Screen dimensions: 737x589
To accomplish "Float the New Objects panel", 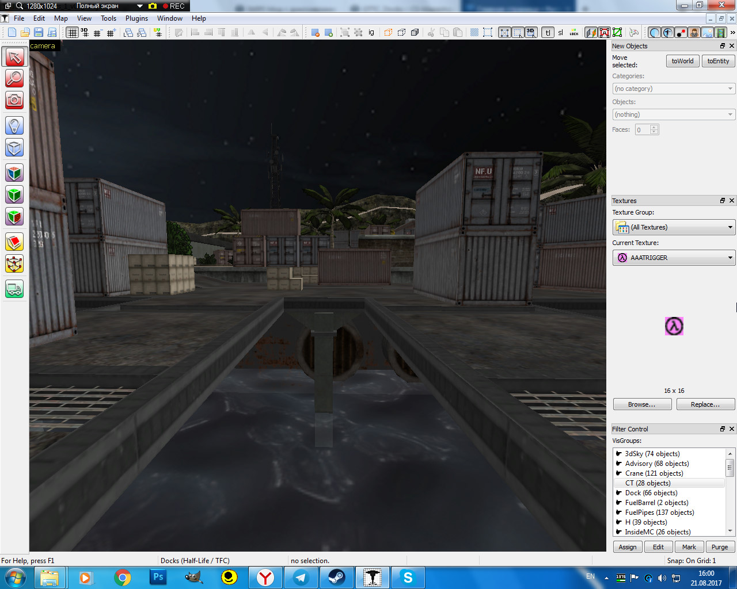I will (723, 46).
